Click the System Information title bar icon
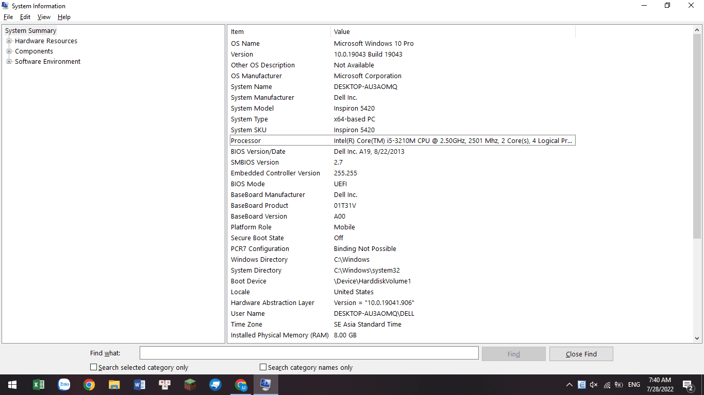Screen dimensions: 704x395 point(5,6)
